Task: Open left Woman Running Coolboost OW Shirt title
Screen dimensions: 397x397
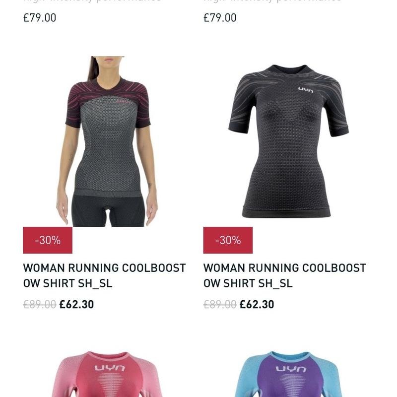Action: pyautogui.click(x=104, y=275)
